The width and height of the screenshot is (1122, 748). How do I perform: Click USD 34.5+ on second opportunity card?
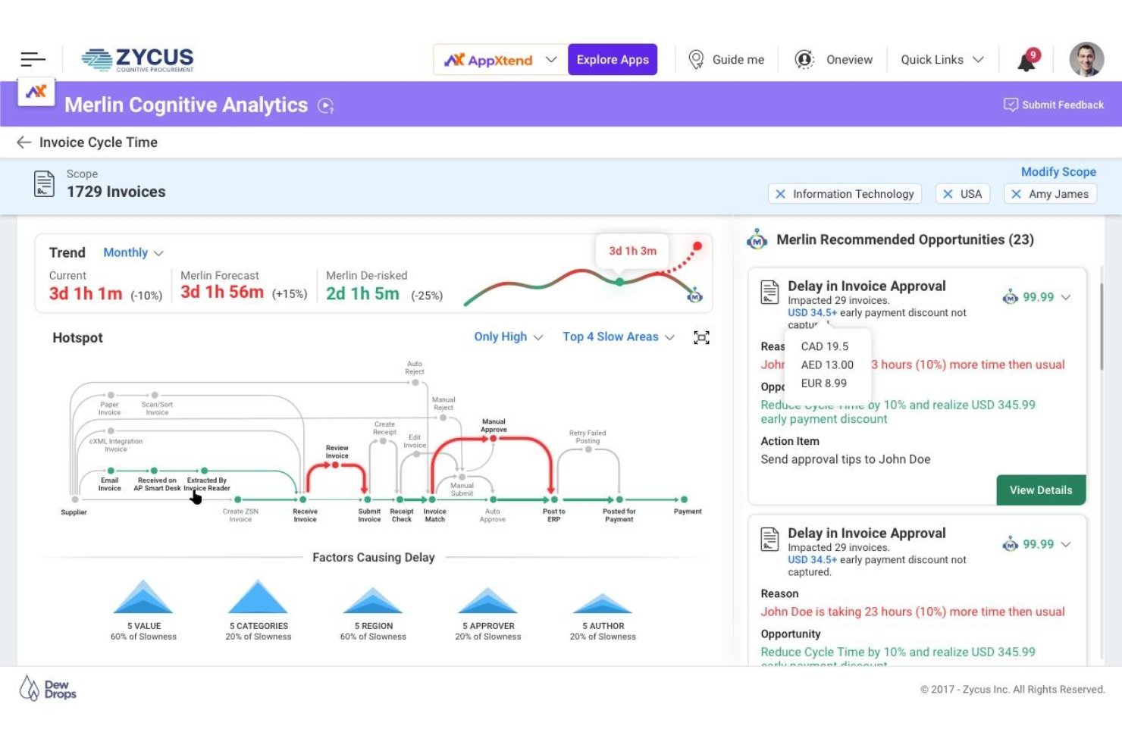[x=812, y=560]
